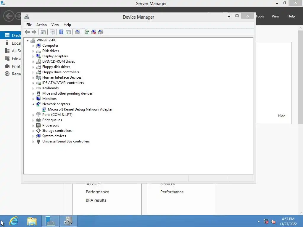This screenshot has height=227, width=303.
Task: Expand the IDE ATA/ATAPI controllers node
Action: 33,83
